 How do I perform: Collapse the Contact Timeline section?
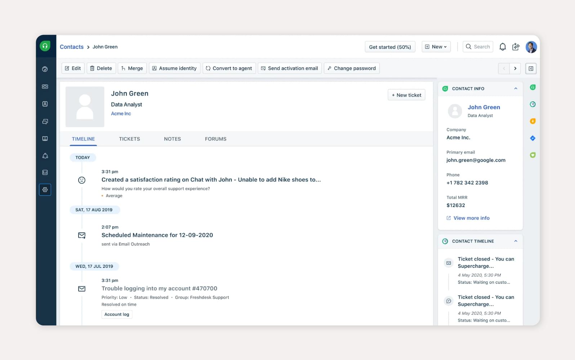[x=516, y=241]
